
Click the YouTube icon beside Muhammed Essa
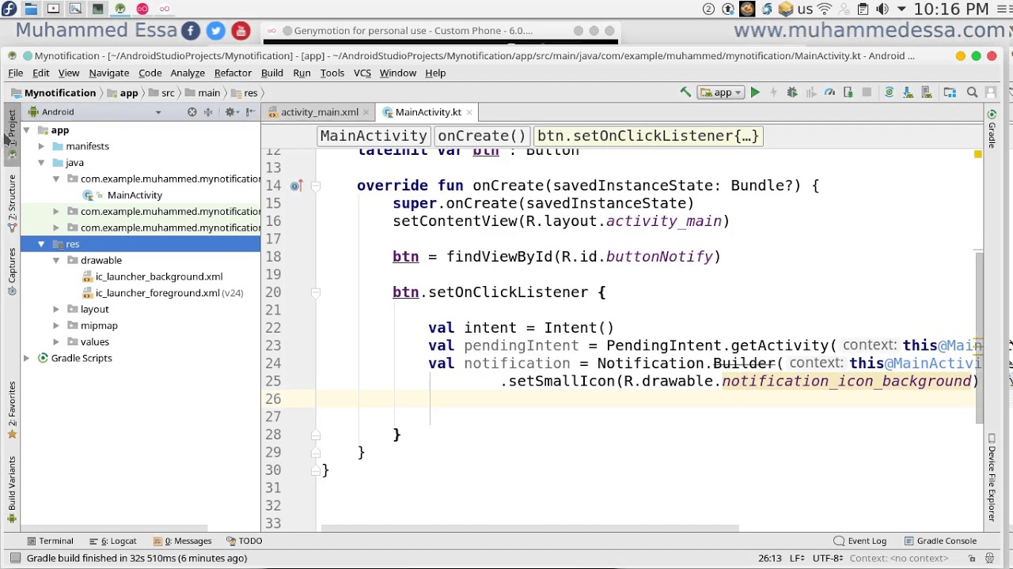point(241,31)
